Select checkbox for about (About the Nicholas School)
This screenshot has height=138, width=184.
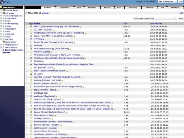point(27,71)
